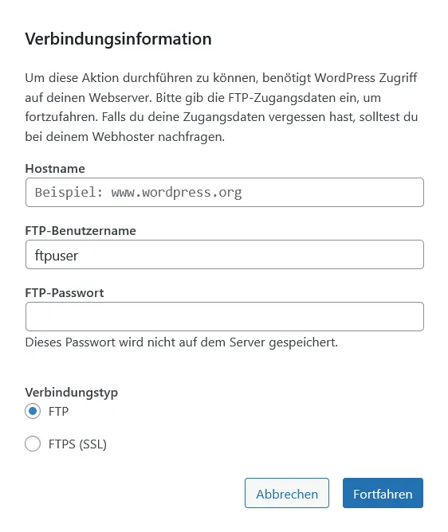Choose the FTPS (SSL) radio button
This screenshot has height=532, width=448.
click(x=33, y=444)
